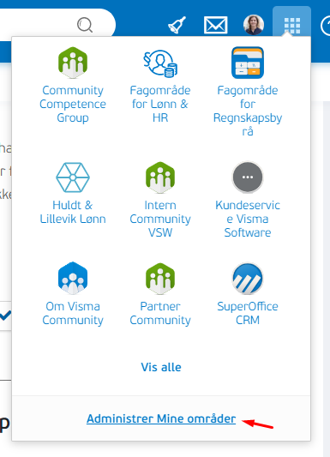Go to Huldt & Lillevik Lønn label
The image size is (330, 457).
tap(73, 212)
